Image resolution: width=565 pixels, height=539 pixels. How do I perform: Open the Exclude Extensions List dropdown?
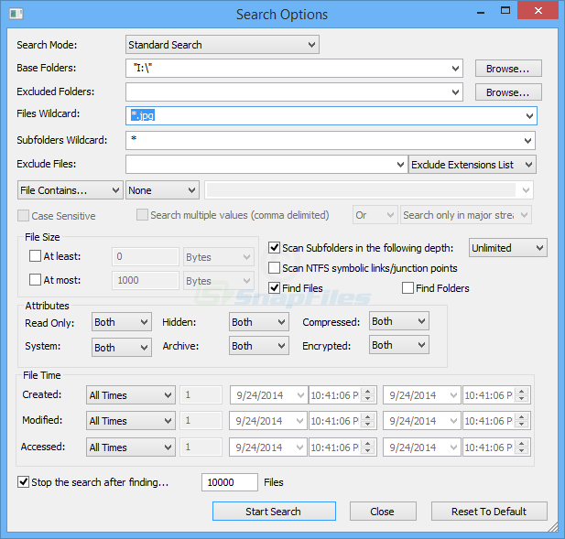click(x=472, y=165)
